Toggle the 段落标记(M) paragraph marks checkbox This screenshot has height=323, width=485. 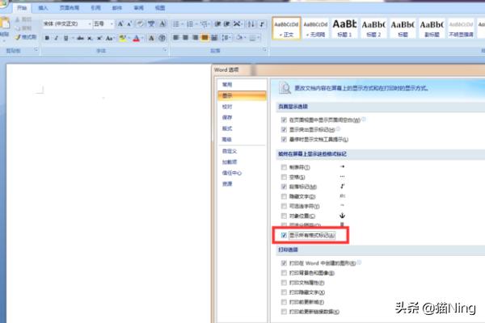284,187
